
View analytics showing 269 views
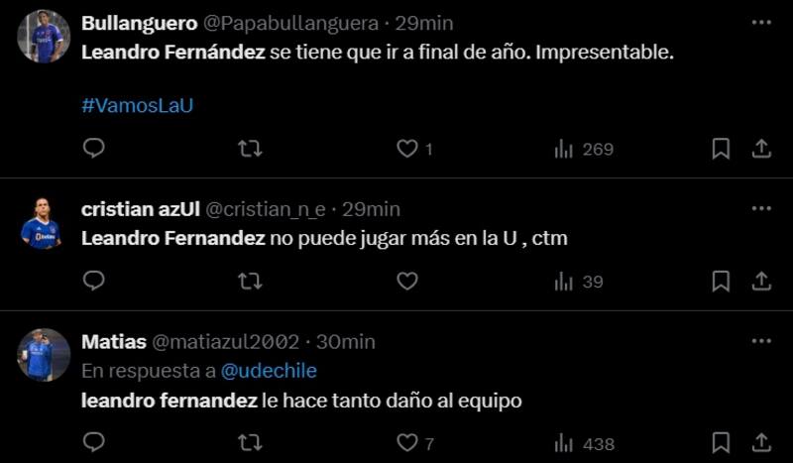(x=584, y=149)
